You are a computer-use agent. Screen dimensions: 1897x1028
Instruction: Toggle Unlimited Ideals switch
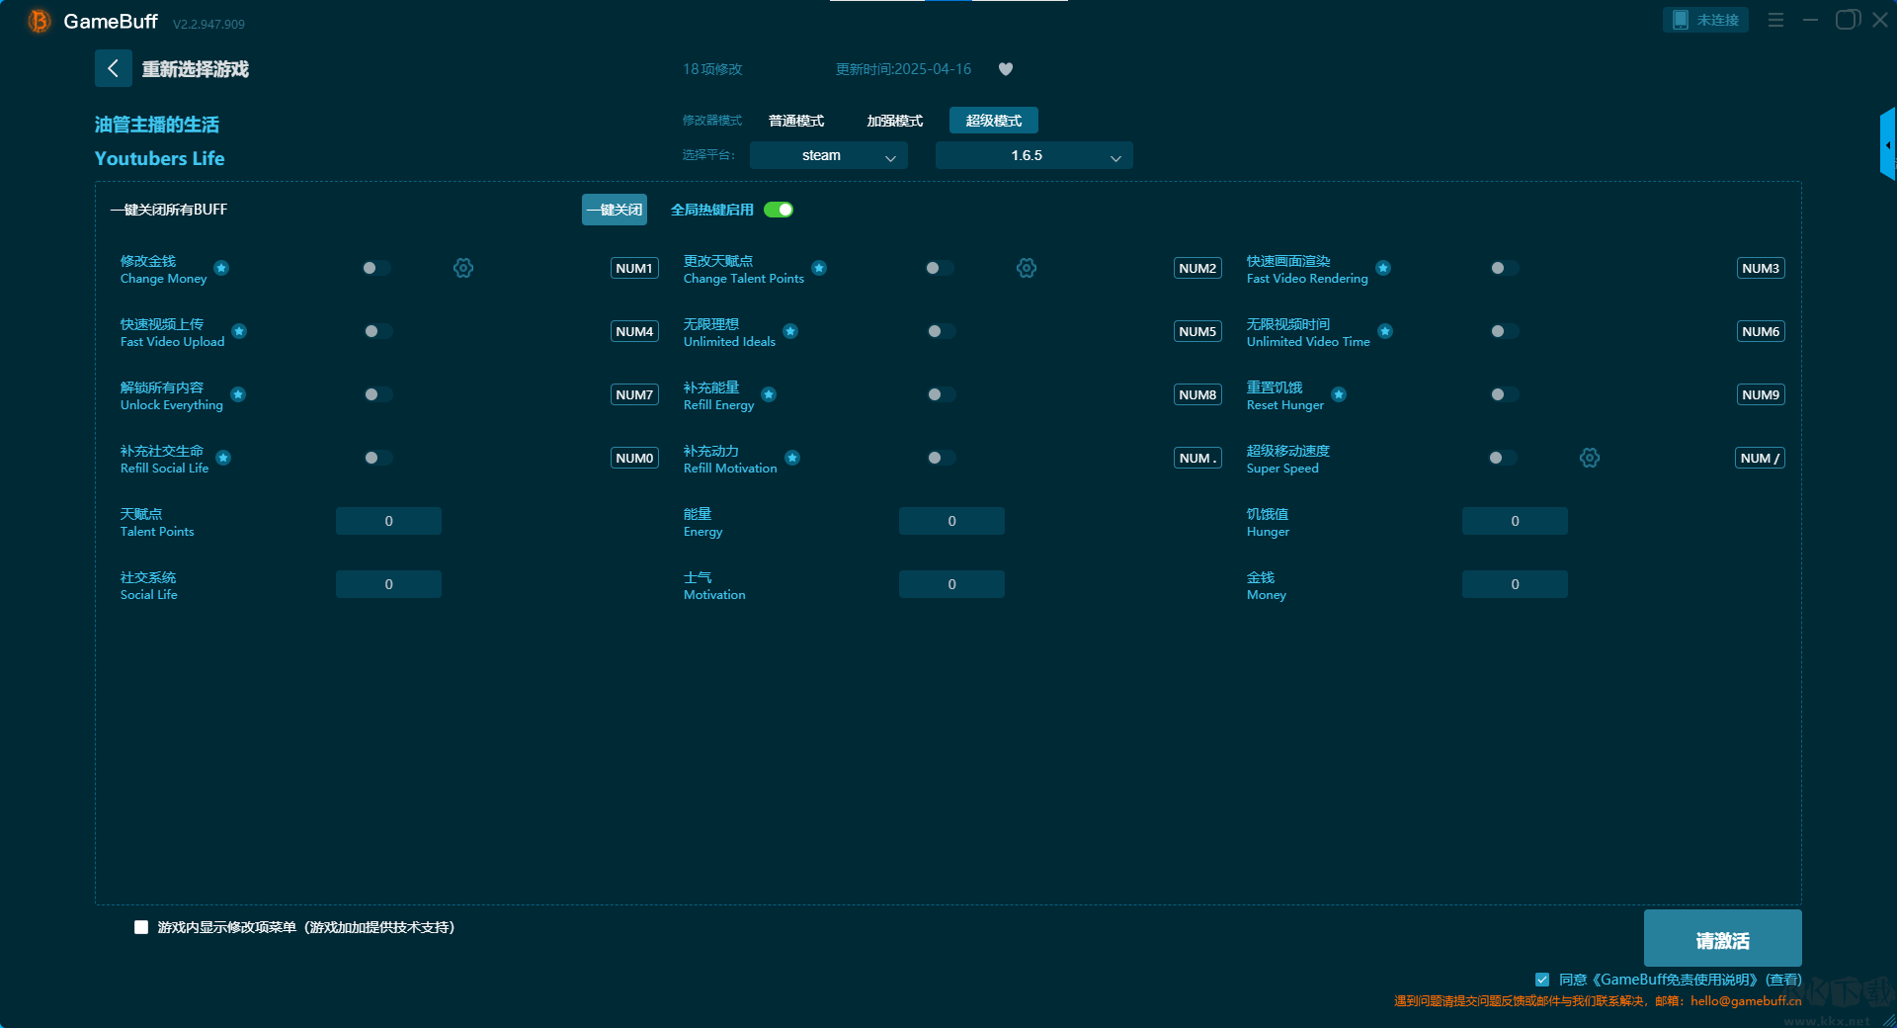(x=941, y=331)
